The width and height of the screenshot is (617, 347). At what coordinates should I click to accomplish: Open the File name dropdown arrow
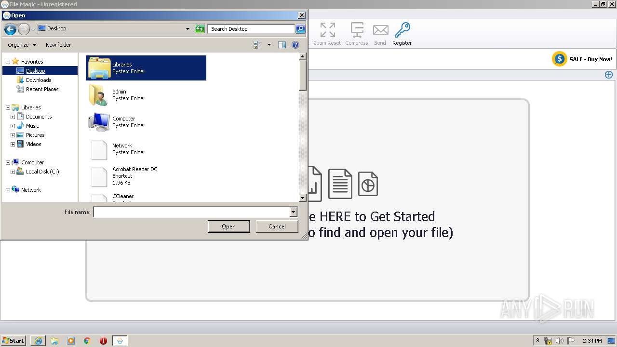coord(293,212)
